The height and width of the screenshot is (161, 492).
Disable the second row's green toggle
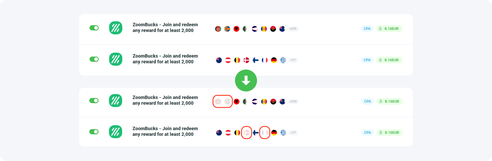94,59
